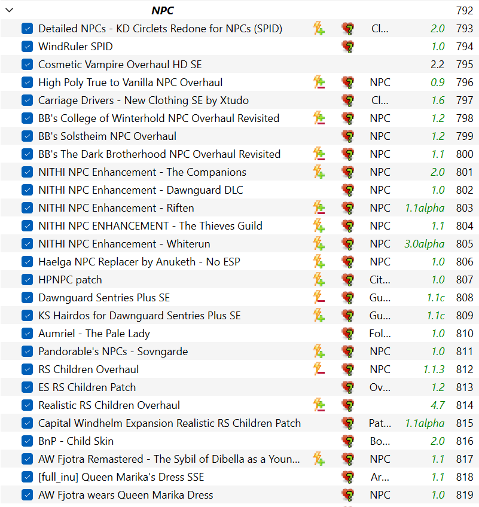Image resolution: width=479 pixels, height=507 pixels.
Task: Select mod Cosmetic Vampire Overhaul HD SE
Action: pos(120,65)
